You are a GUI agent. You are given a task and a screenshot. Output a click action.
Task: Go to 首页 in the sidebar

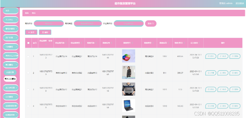11,11
